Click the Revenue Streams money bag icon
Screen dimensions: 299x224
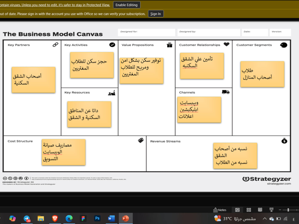[284, 141]
